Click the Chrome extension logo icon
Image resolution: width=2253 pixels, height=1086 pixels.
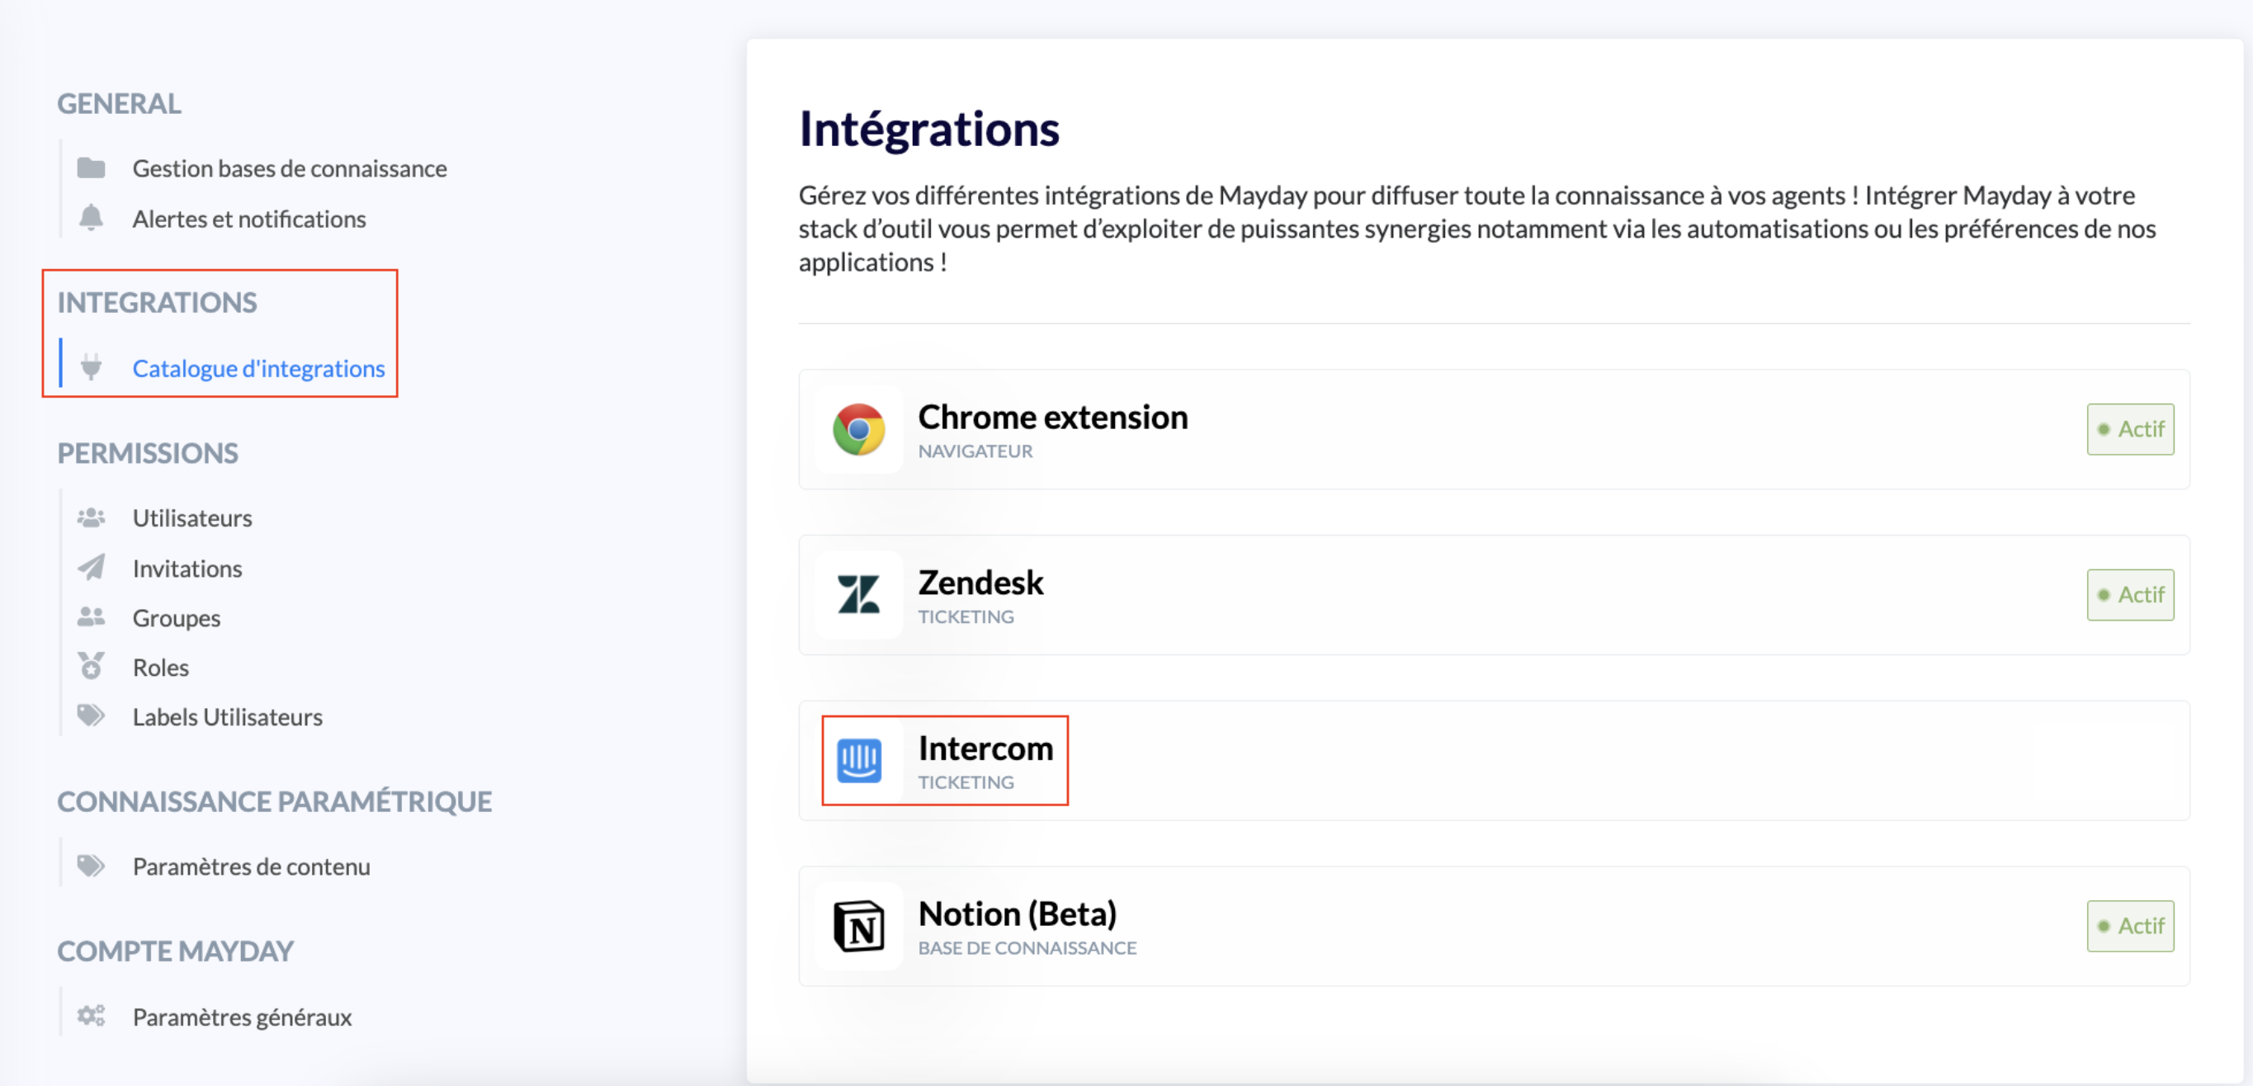pos(858,429)
